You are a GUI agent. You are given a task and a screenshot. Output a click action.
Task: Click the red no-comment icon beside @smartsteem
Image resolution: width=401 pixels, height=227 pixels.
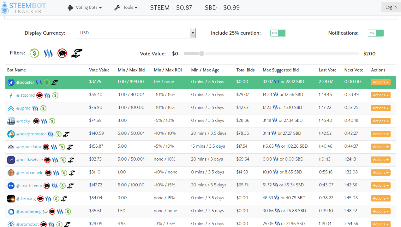point(47,186)
